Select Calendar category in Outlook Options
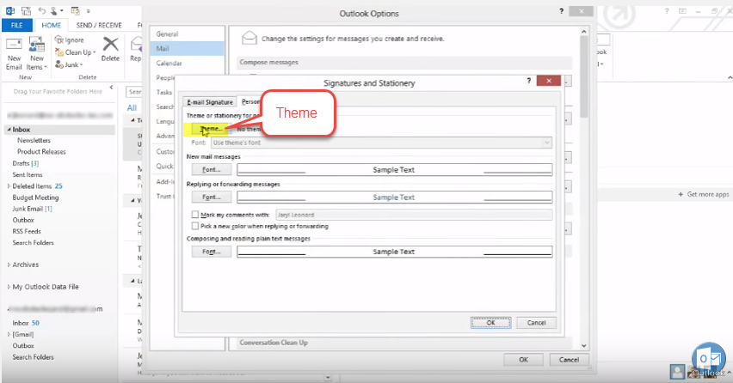Screen dimensions: 733x383 click(187, 63)
